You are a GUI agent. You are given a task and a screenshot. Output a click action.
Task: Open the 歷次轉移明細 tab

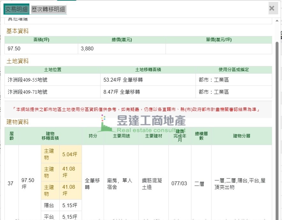pos(48,9)
